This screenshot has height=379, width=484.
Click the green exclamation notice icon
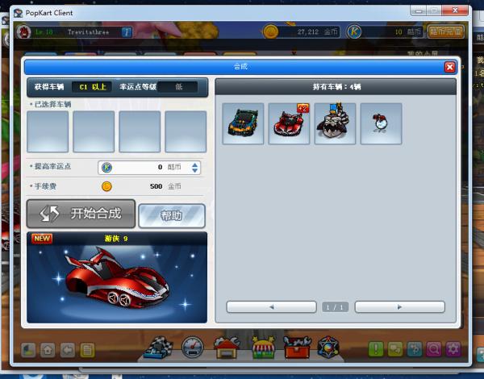click(376, 349)
